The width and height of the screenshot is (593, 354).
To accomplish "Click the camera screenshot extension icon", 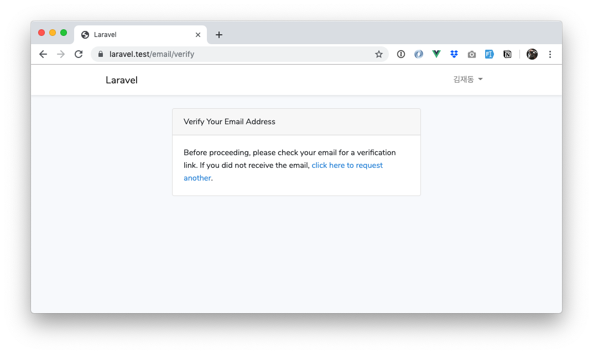I will 472,54.
